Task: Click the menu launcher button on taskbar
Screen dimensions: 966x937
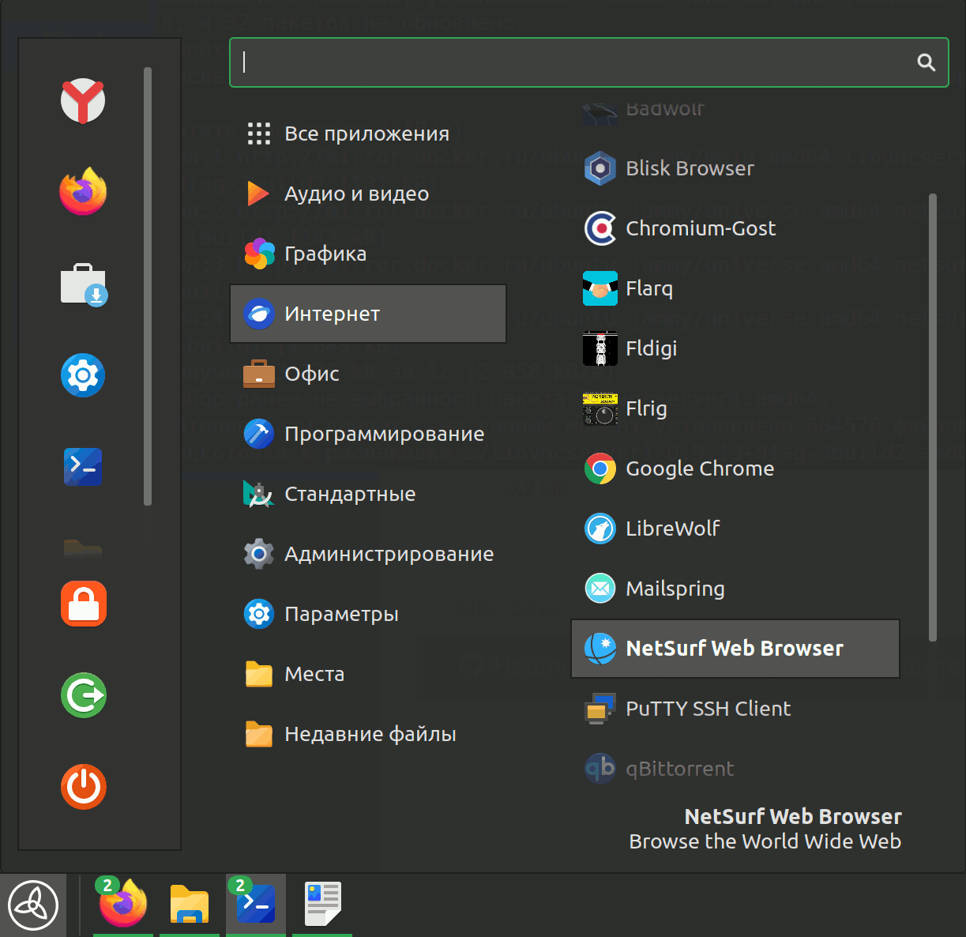Action: (33, 905)
